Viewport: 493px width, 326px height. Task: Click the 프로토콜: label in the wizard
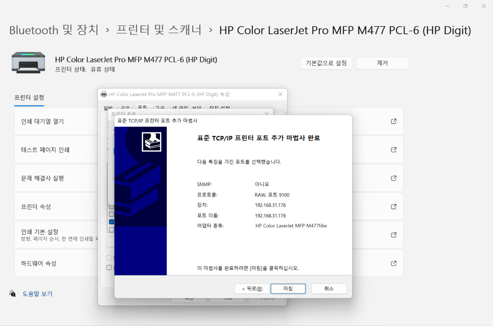(x=207, y=195)
